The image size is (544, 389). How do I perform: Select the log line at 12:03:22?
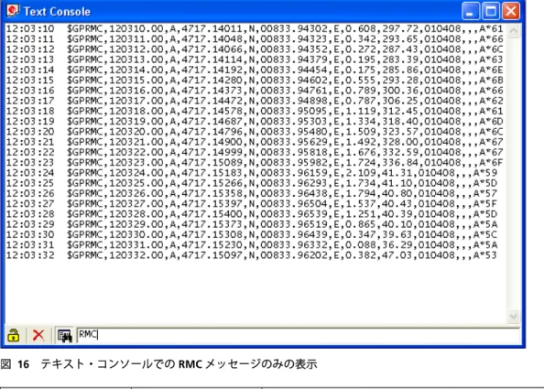click(x=255, y=152)
